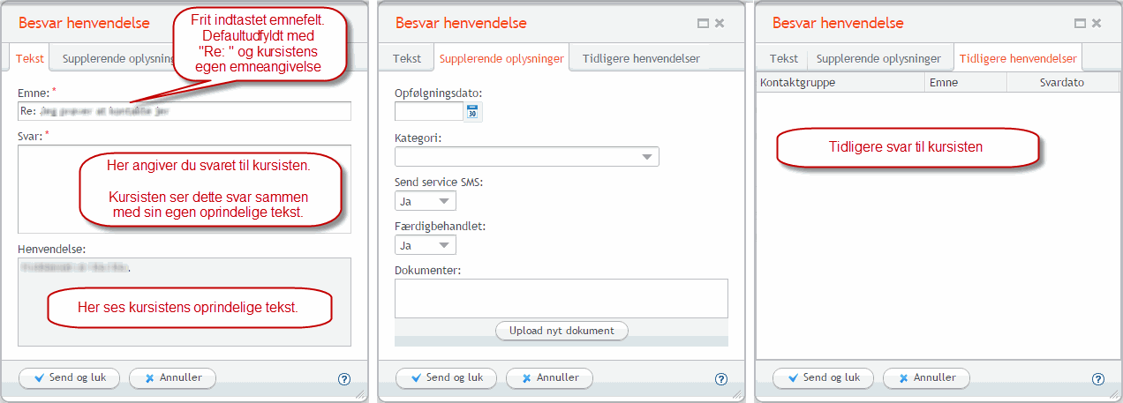The image size is (1123, 403).
Task: Open the Færdigbehandlet dropdown
Action: point(426,245)
